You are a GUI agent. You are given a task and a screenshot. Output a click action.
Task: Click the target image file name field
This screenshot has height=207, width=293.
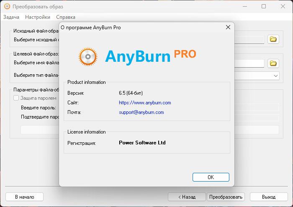pyautogui.click(x=249, y=63)
